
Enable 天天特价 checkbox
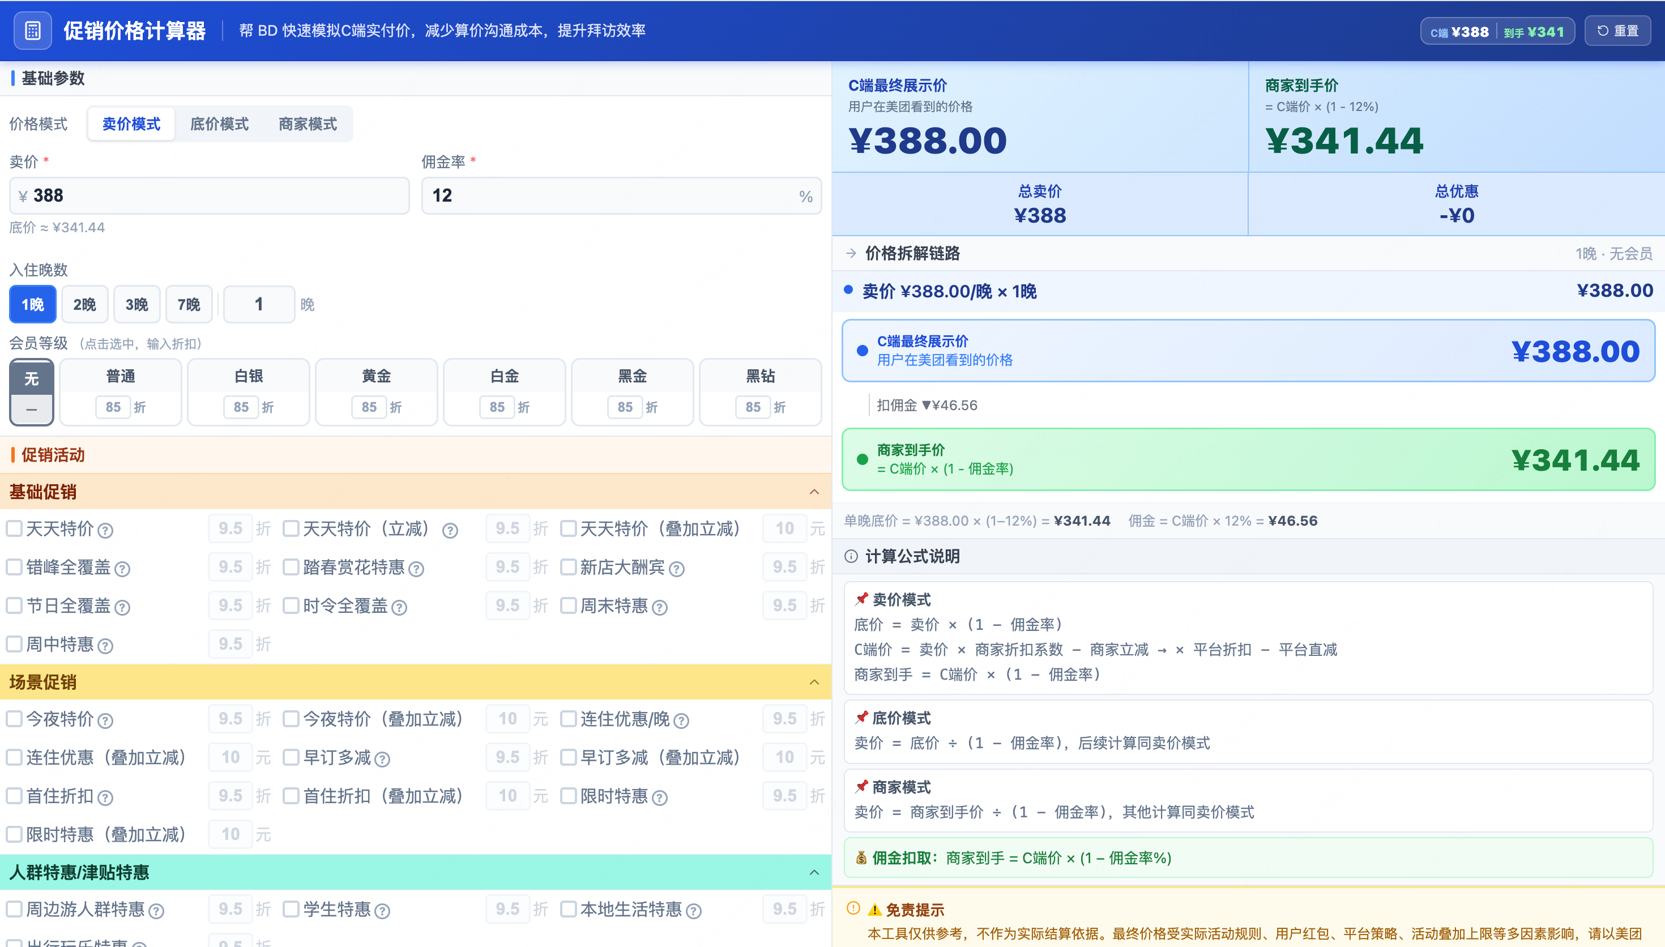tap(14, 528)
